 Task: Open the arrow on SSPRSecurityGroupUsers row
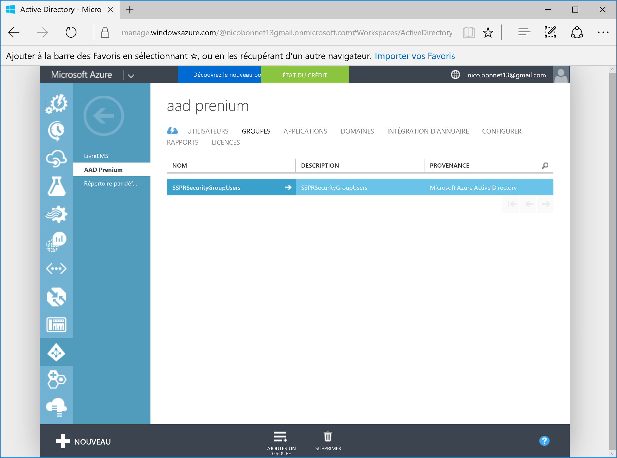[288, 187]
